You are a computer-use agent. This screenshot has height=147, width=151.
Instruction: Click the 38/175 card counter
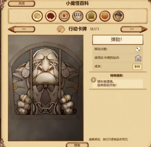coord(94,29)
